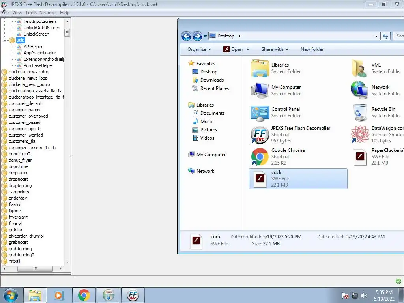Select Favorites in navigation pane
404x303 pixels.
click(205, 64)
